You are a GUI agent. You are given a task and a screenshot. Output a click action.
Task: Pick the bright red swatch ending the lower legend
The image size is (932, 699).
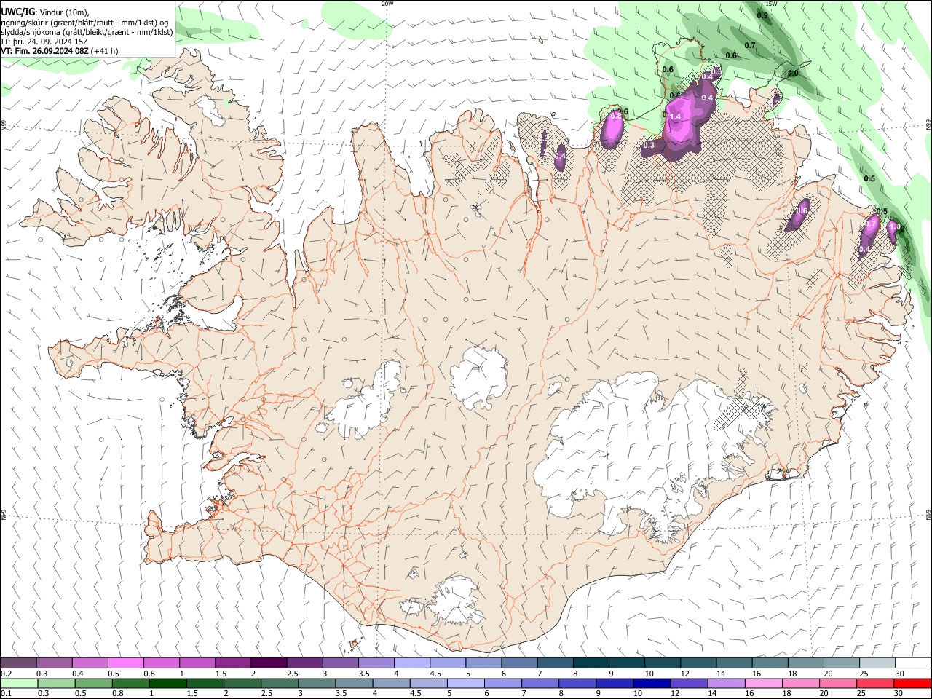click(912, 684)
